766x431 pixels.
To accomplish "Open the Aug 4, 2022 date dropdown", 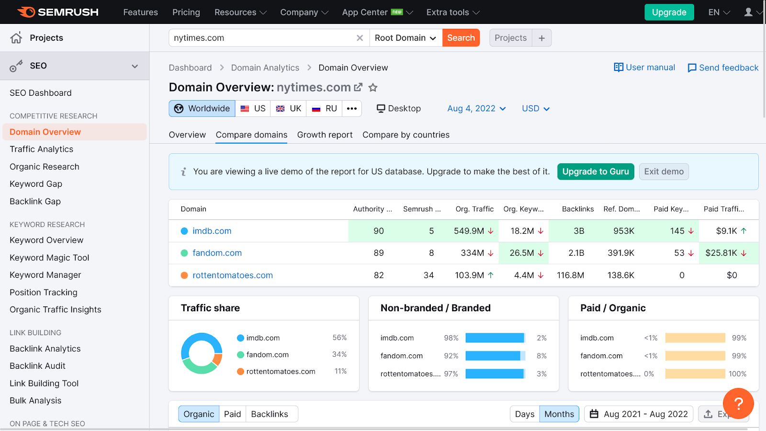I will 477,109.
